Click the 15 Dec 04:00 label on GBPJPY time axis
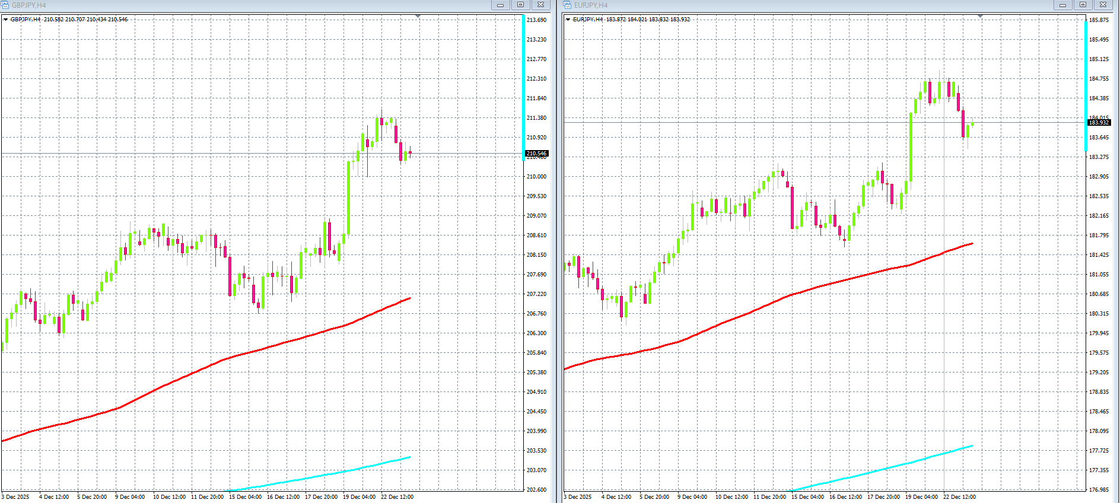This screenshot has height=503, width=1120. (245, 497)
